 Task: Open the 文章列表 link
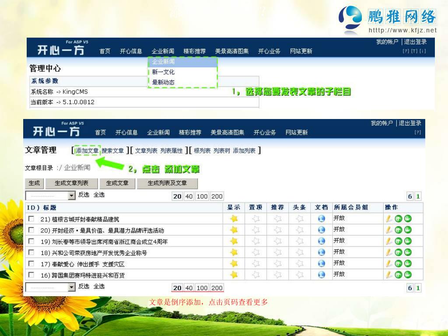pos(146,150)
